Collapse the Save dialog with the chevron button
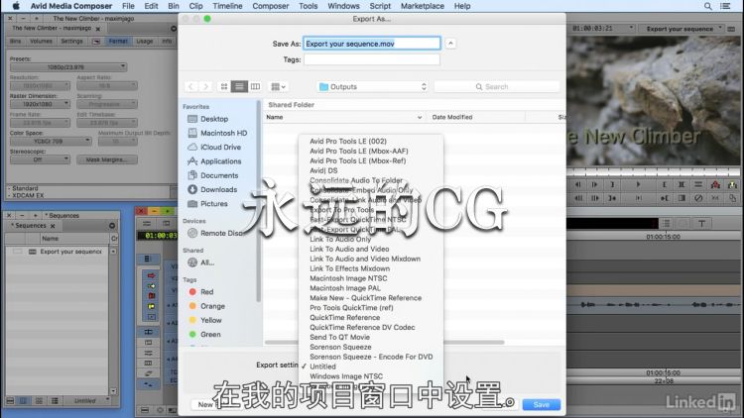Screen dimensions: 744x418 [x=450, y=44]
